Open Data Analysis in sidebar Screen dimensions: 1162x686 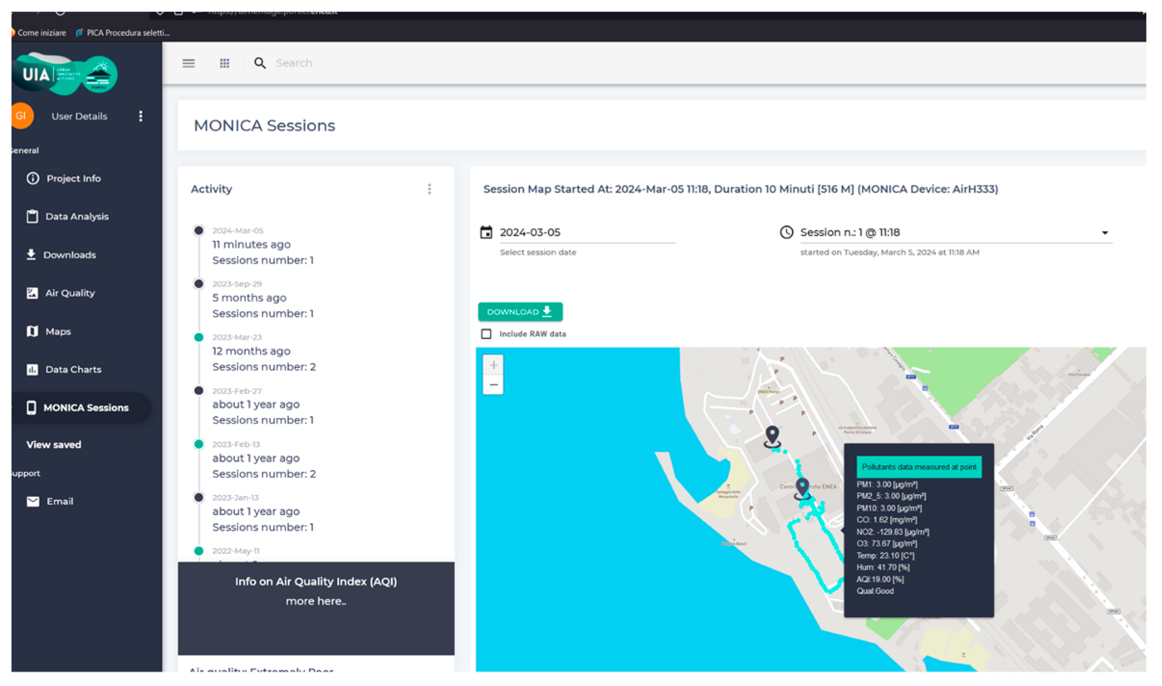(x=77, y=216)
